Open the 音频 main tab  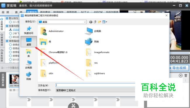pyautogui.click(x=18, y=12)
